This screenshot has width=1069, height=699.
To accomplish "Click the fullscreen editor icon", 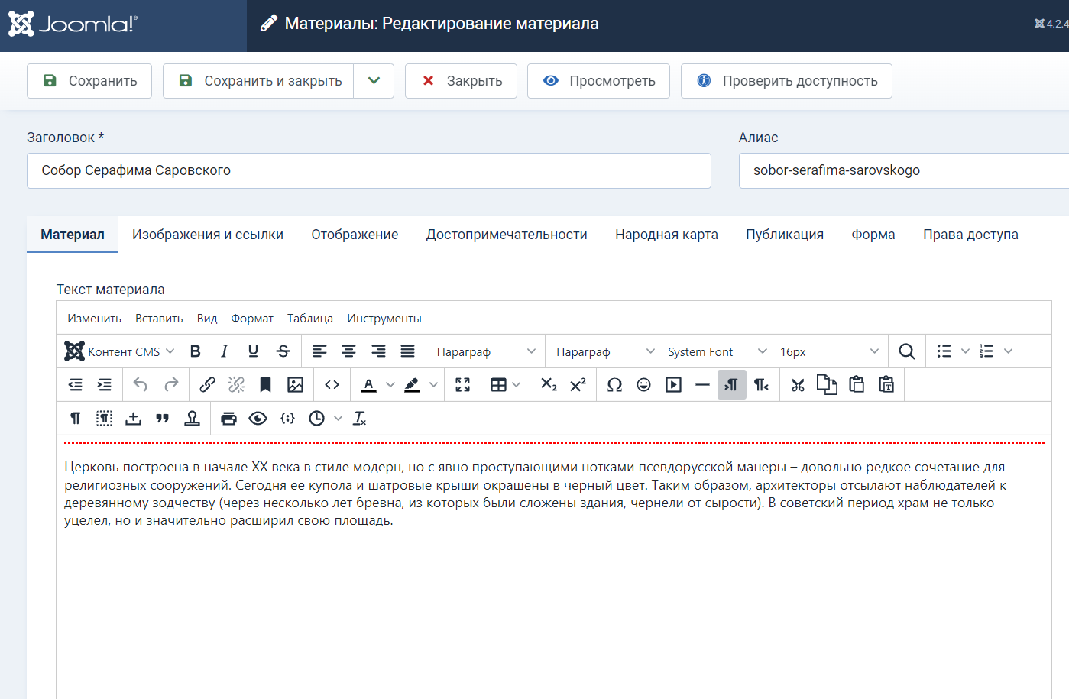I will (x=462, y=385).
